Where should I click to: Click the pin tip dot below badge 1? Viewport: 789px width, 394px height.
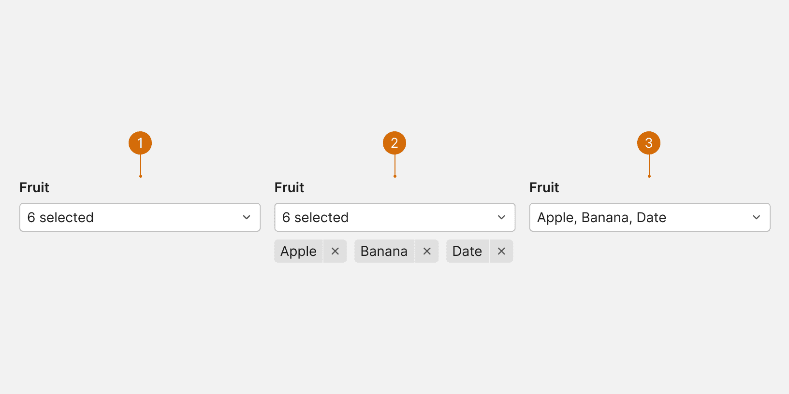tap(141, 176)
